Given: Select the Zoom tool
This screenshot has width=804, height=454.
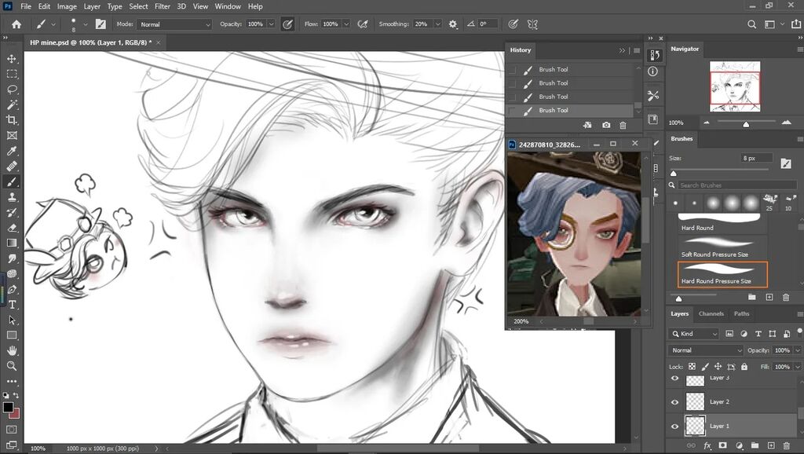Looking at the screenshot, I should 12,366.
